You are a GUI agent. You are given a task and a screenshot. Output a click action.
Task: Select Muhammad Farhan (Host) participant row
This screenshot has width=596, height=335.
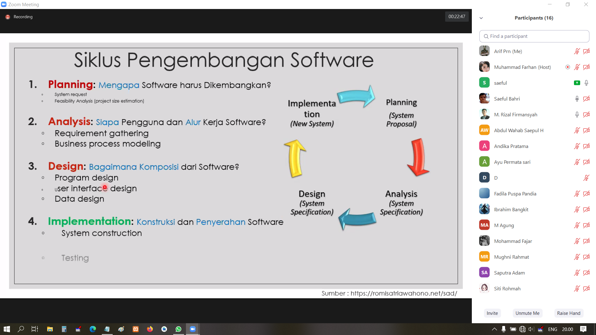pos(534,67)
